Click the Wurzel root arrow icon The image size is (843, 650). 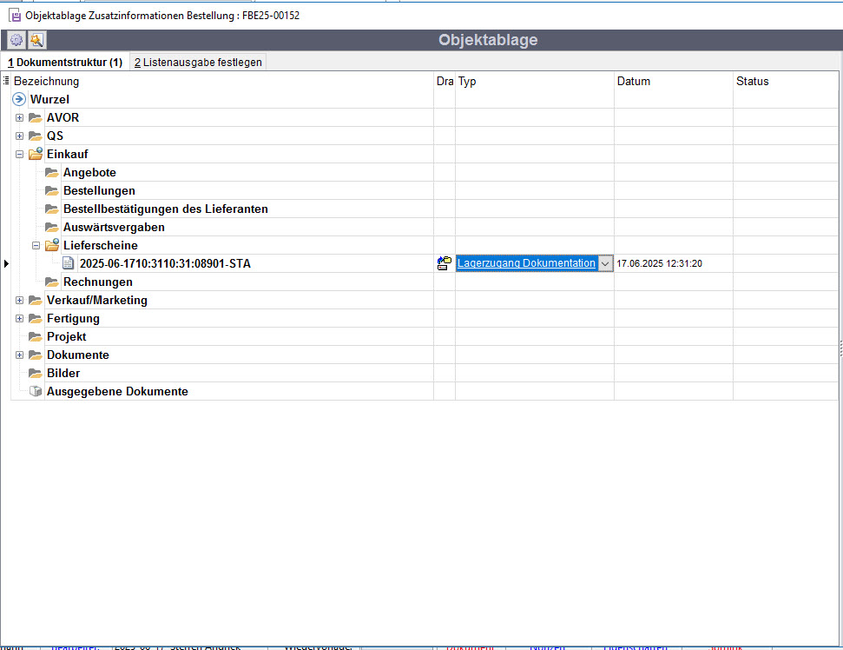point(19,99)
